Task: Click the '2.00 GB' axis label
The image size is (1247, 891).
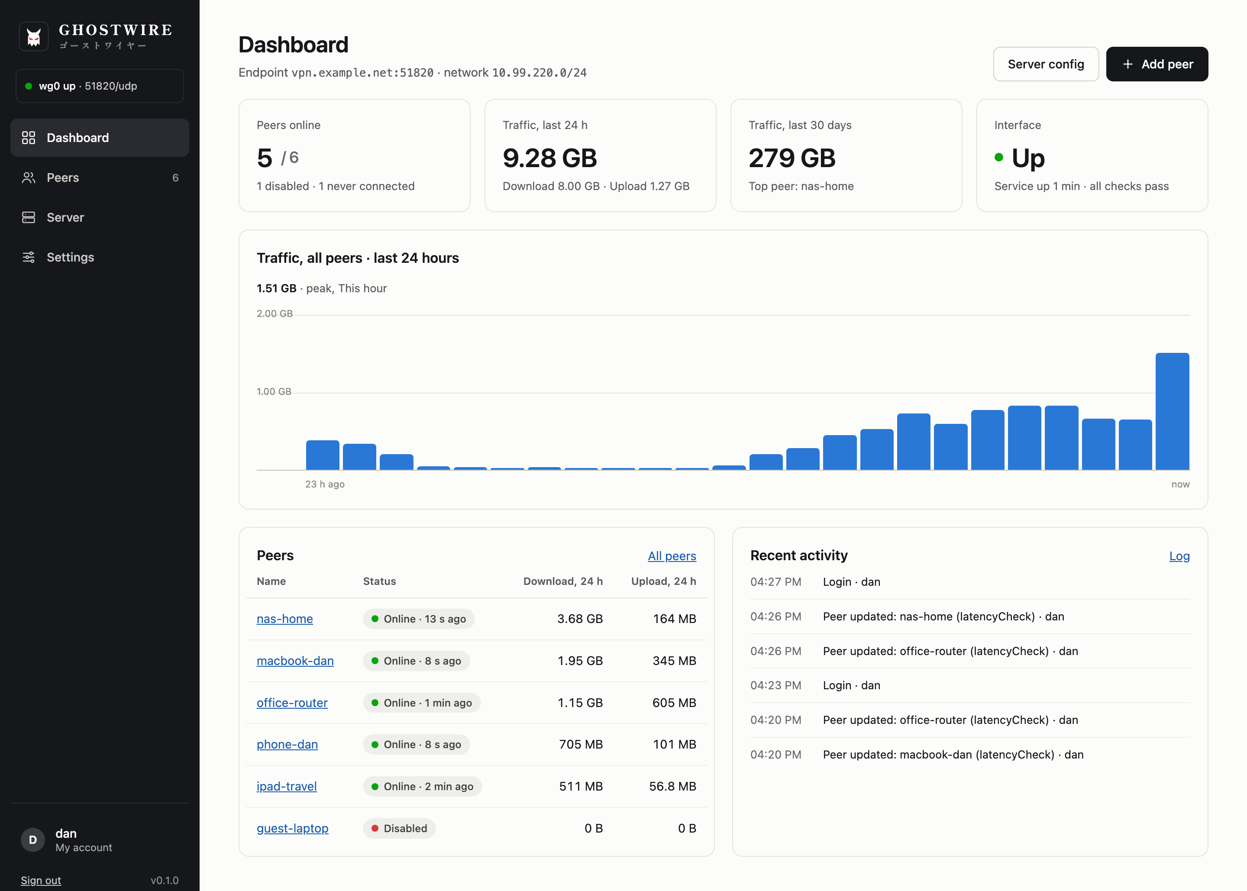Action: [x=275, y=314]
